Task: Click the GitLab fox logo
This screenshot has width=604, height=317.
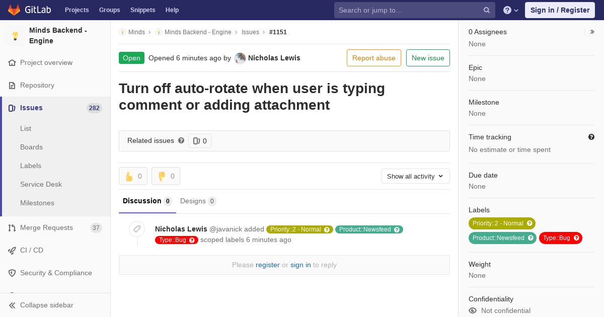Action: (x=14, y=10)
